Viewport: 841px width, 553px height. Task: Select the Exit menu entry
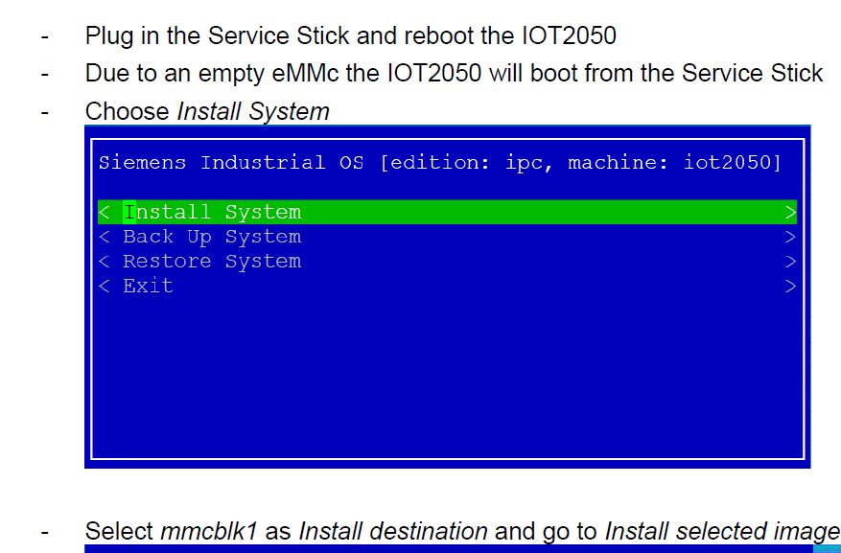(x=447, y=287)
